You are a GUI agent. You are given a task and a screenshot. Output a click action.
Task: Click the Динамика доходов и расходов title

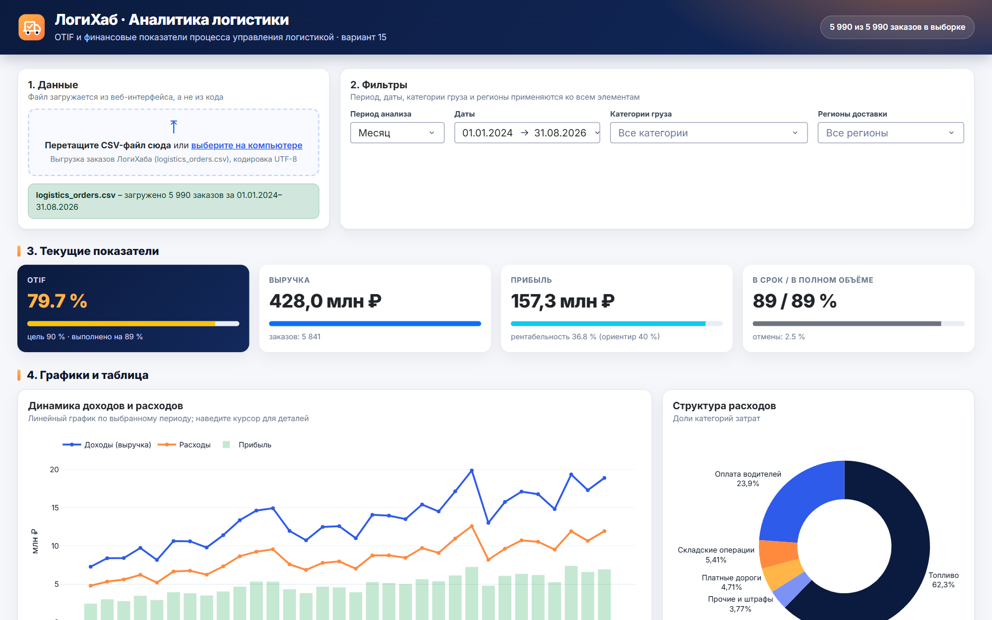[x=106, y=406]
